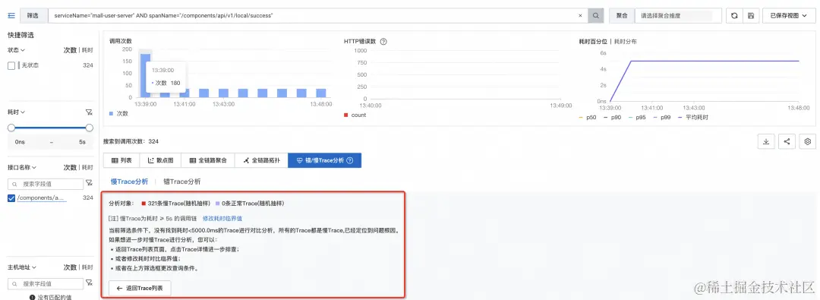Toggle the p95 legend item
The image size is (820, 300).
pyautogui.click(x=638, y=117)
